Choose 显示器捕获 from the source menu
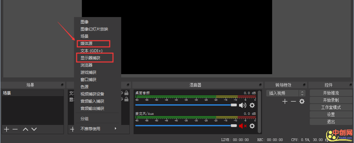Screen dimensions: 354x143 tap(95, 58)
